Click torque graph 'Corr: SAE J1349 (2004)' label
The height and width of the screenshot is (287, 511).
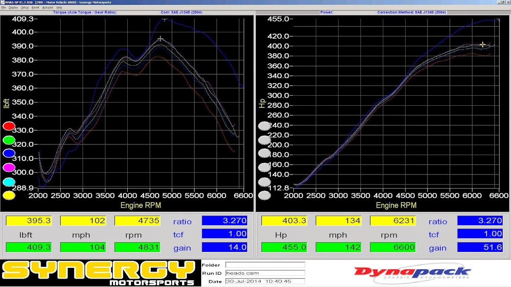181,12
